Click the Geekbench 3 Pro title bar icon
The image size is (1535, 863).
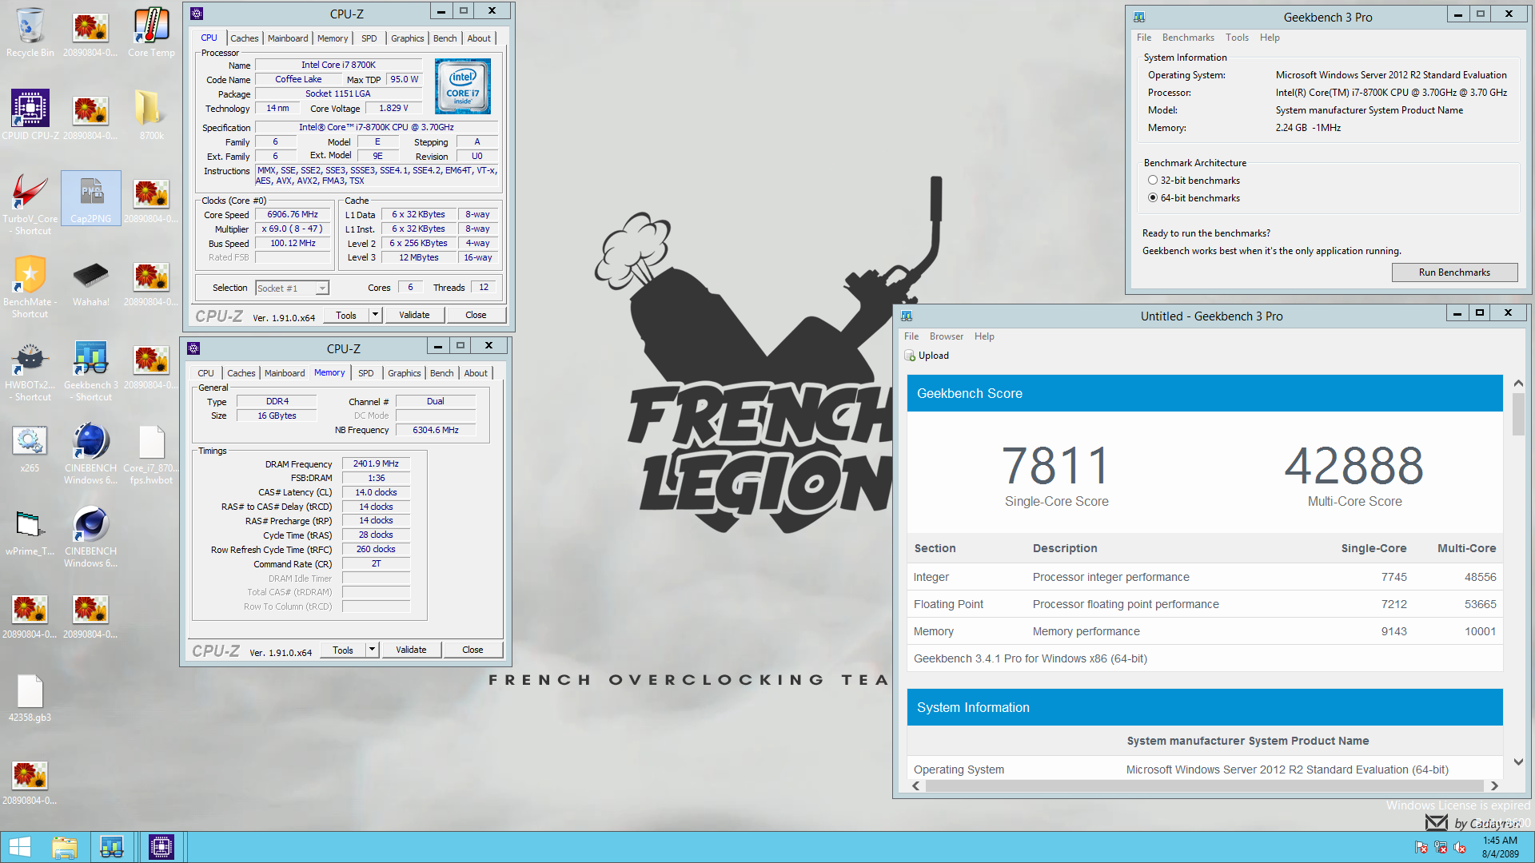1139,17
